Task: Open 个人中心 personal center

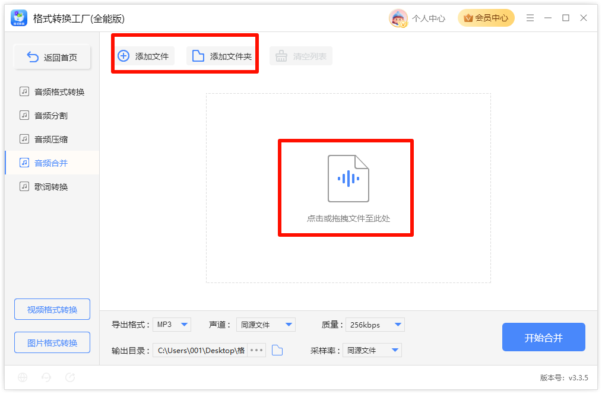Action: (429, 18)
